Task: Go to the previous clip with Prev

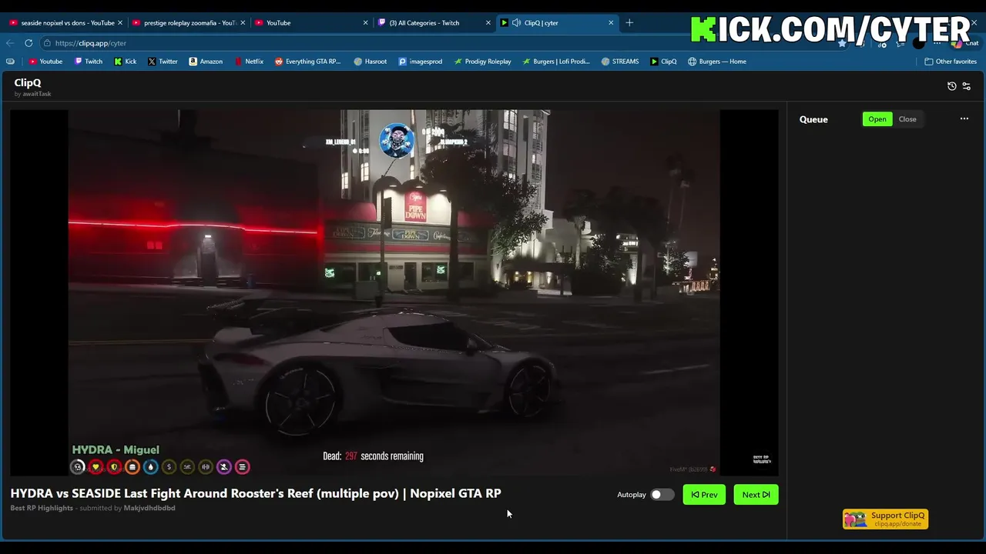Action: coord(704,495)
